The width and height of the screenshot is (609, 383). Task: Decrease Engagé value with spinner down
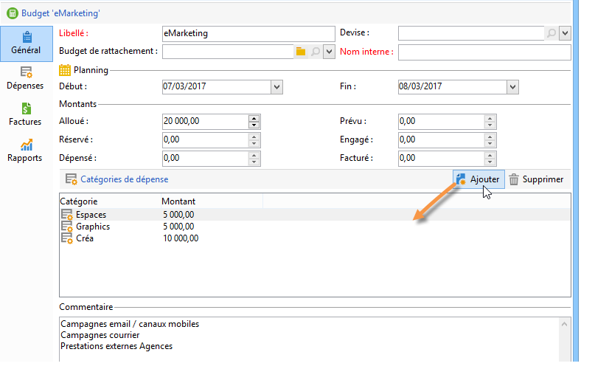[490, 143]
